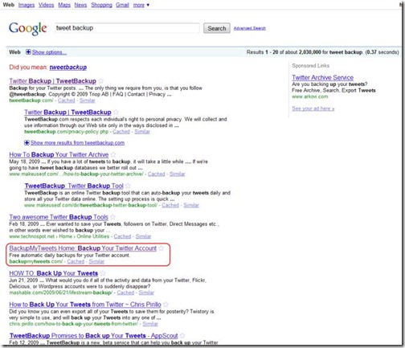Open the more dropdown in top navigation
The image size is (405, 348).
click(141, 5)
